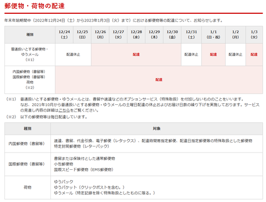The image size is (266, 202).
Task: Click 配達休止 cell in the 1/2 column
Action: [236, 54]
